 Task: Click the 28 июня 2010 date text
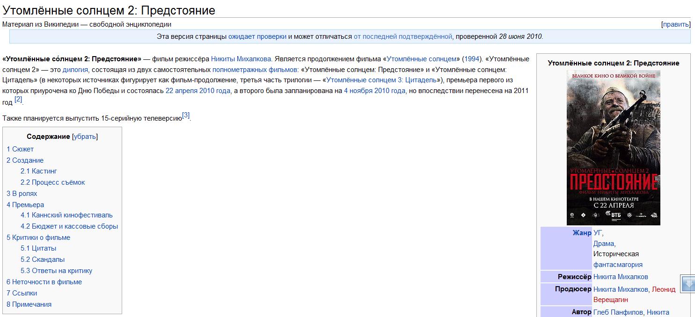tap(520, 36)
